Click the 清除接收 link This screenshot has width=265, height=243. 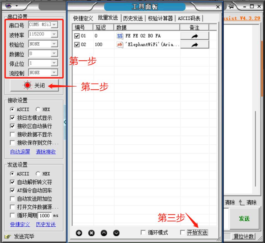coord(46,152)
